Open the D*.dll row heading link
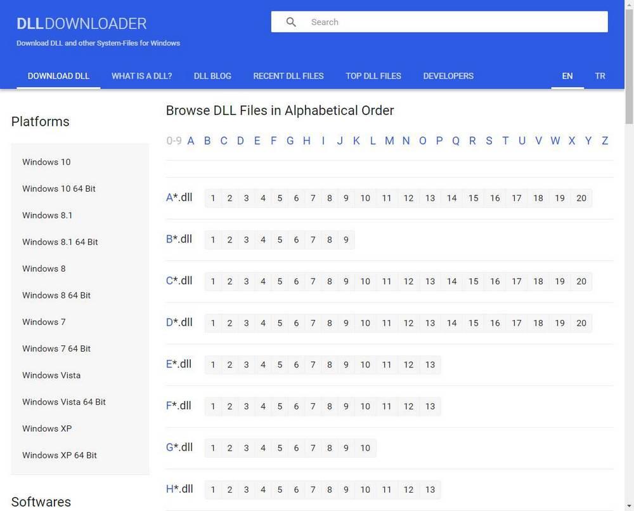Image resolution: width=634 pixels, height=511 pixels. [x=179, y=322]
